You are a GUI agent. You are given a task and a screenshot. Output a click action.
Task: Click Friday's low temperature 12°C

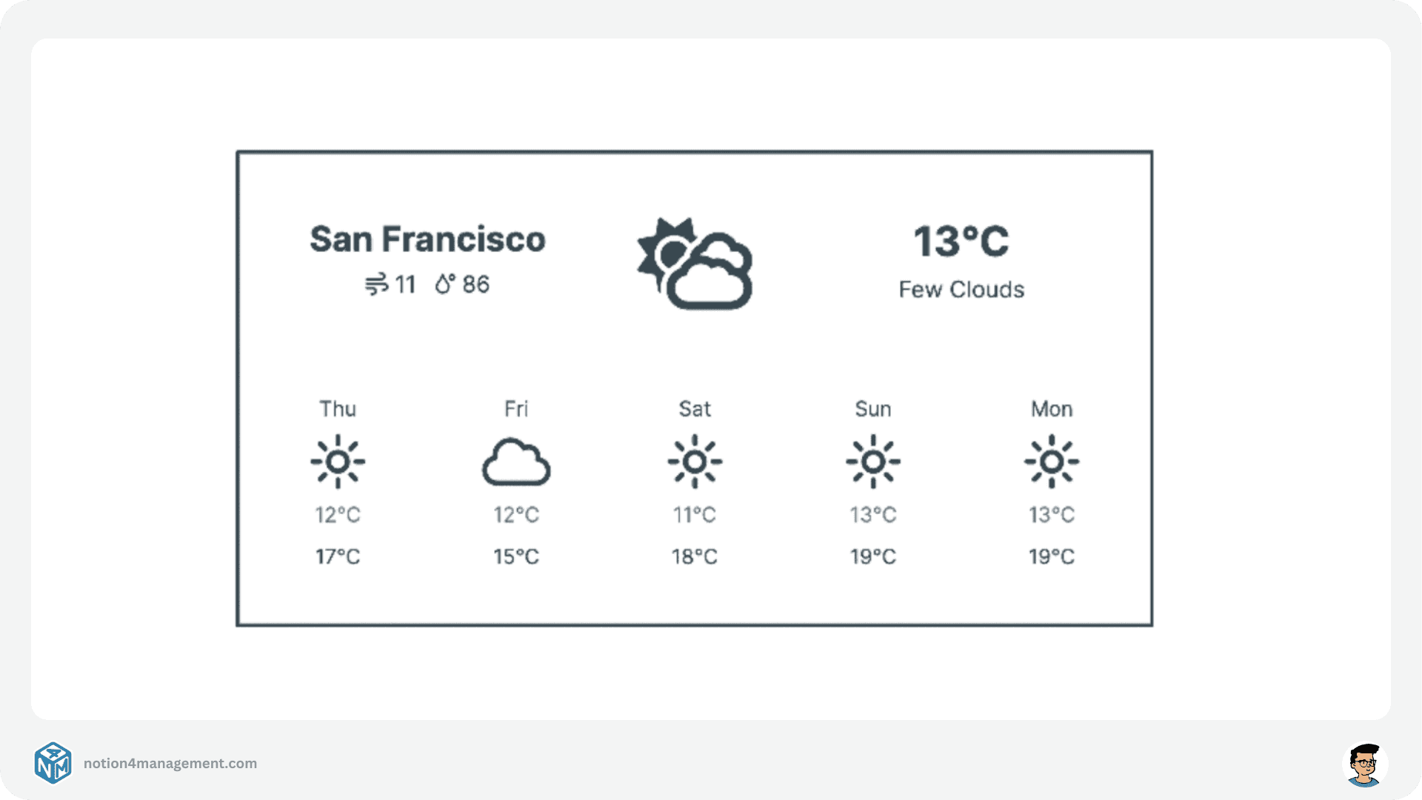[516, 515]
